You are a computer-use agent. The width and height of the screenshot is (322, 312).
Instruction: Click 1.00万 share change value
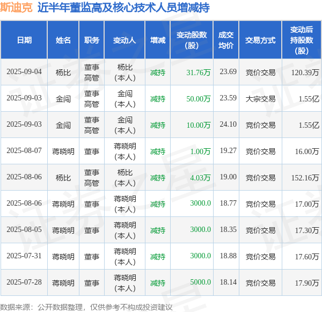coord(200,151)
